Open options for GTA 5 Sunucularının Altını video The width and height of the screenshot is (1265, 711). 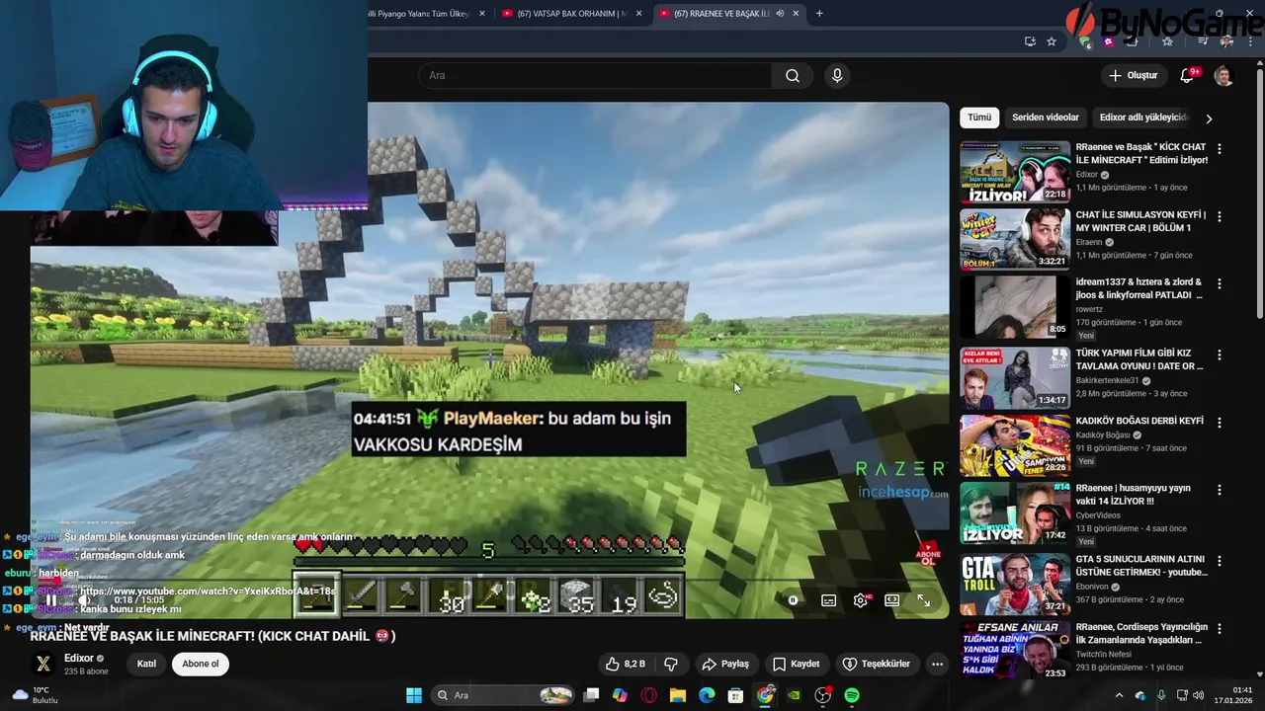[x=1220, y=561]
